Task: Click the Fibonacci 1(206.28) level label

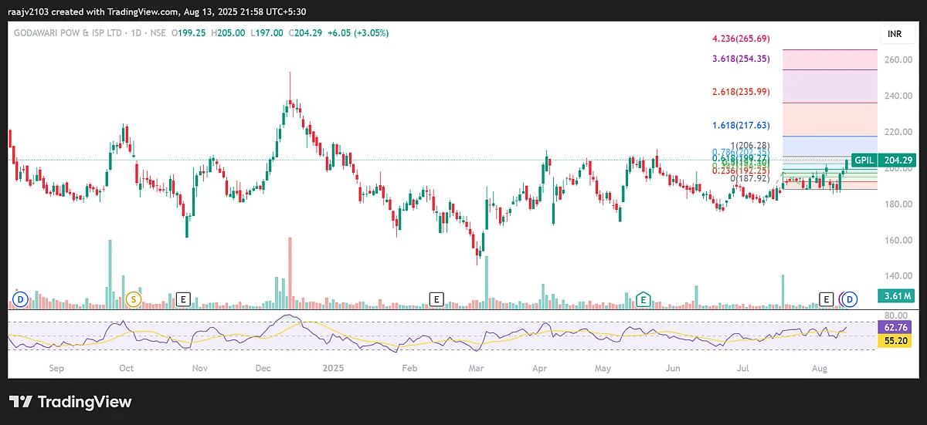Action: [x=749, y=145]
